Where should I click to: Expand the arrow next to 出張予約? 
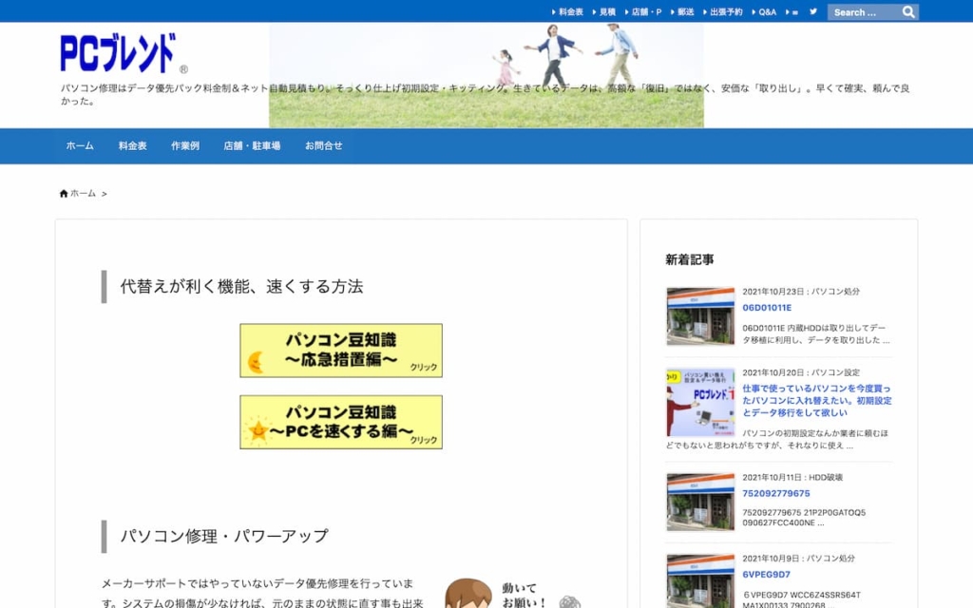coord(707,12)
